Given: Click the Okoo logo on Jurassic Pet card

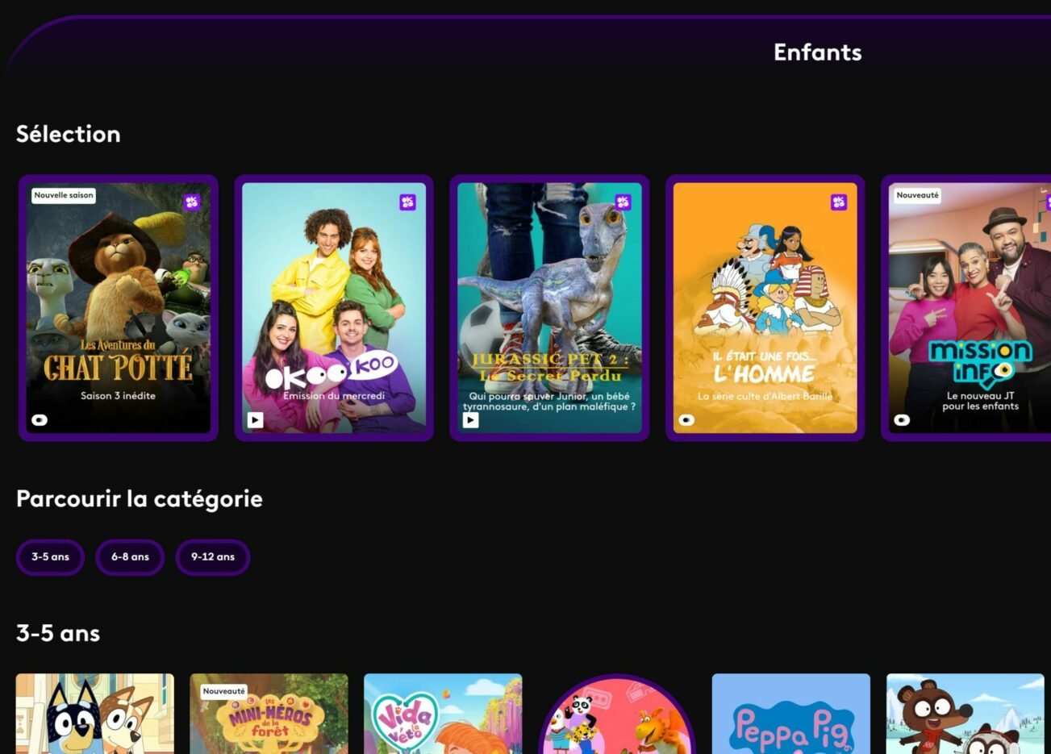Looking at the screenshot, I should coord(623,202).
